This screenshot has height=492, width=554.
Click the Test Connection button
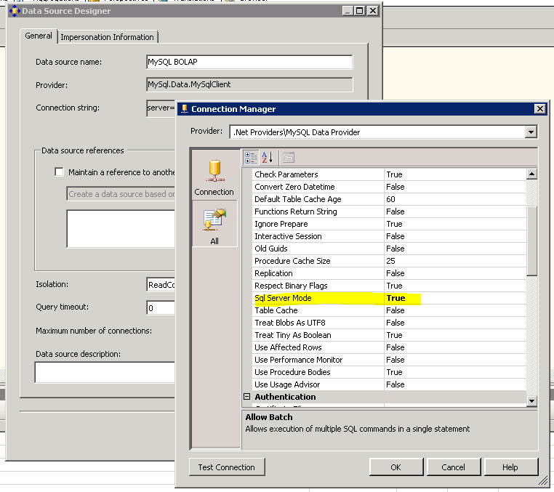coord(227,467)
